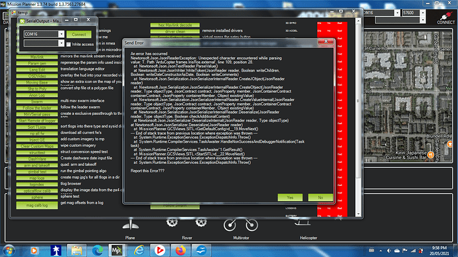Launch Microsoft Edge from the taskbar
458x257 pixels.
(x=98, y=250)
